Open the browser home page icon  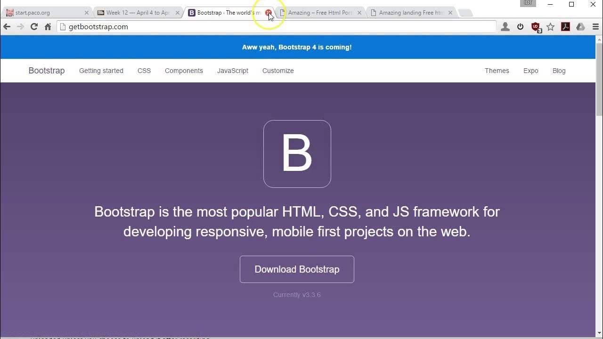pos(48,27)
